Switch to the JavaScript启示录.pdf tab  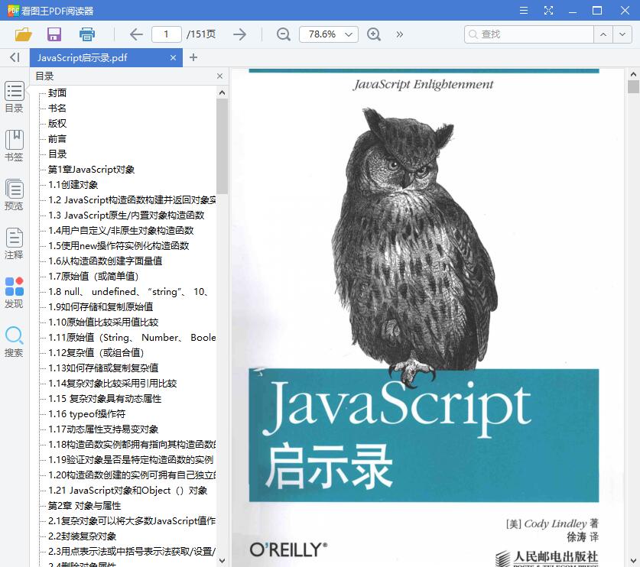pyautogui.click(x=83, y=57)
